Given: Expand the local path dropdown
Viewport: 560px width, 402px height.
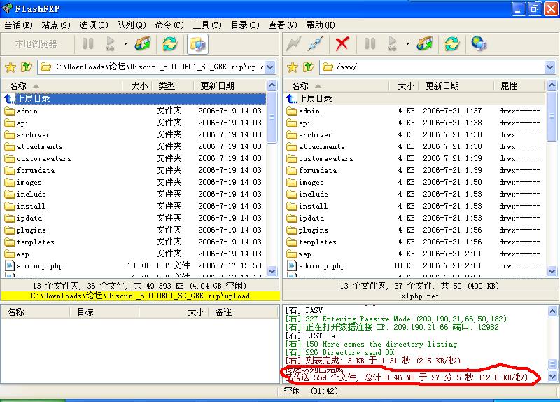Looking at the screenshot, I should coord(270,67).
